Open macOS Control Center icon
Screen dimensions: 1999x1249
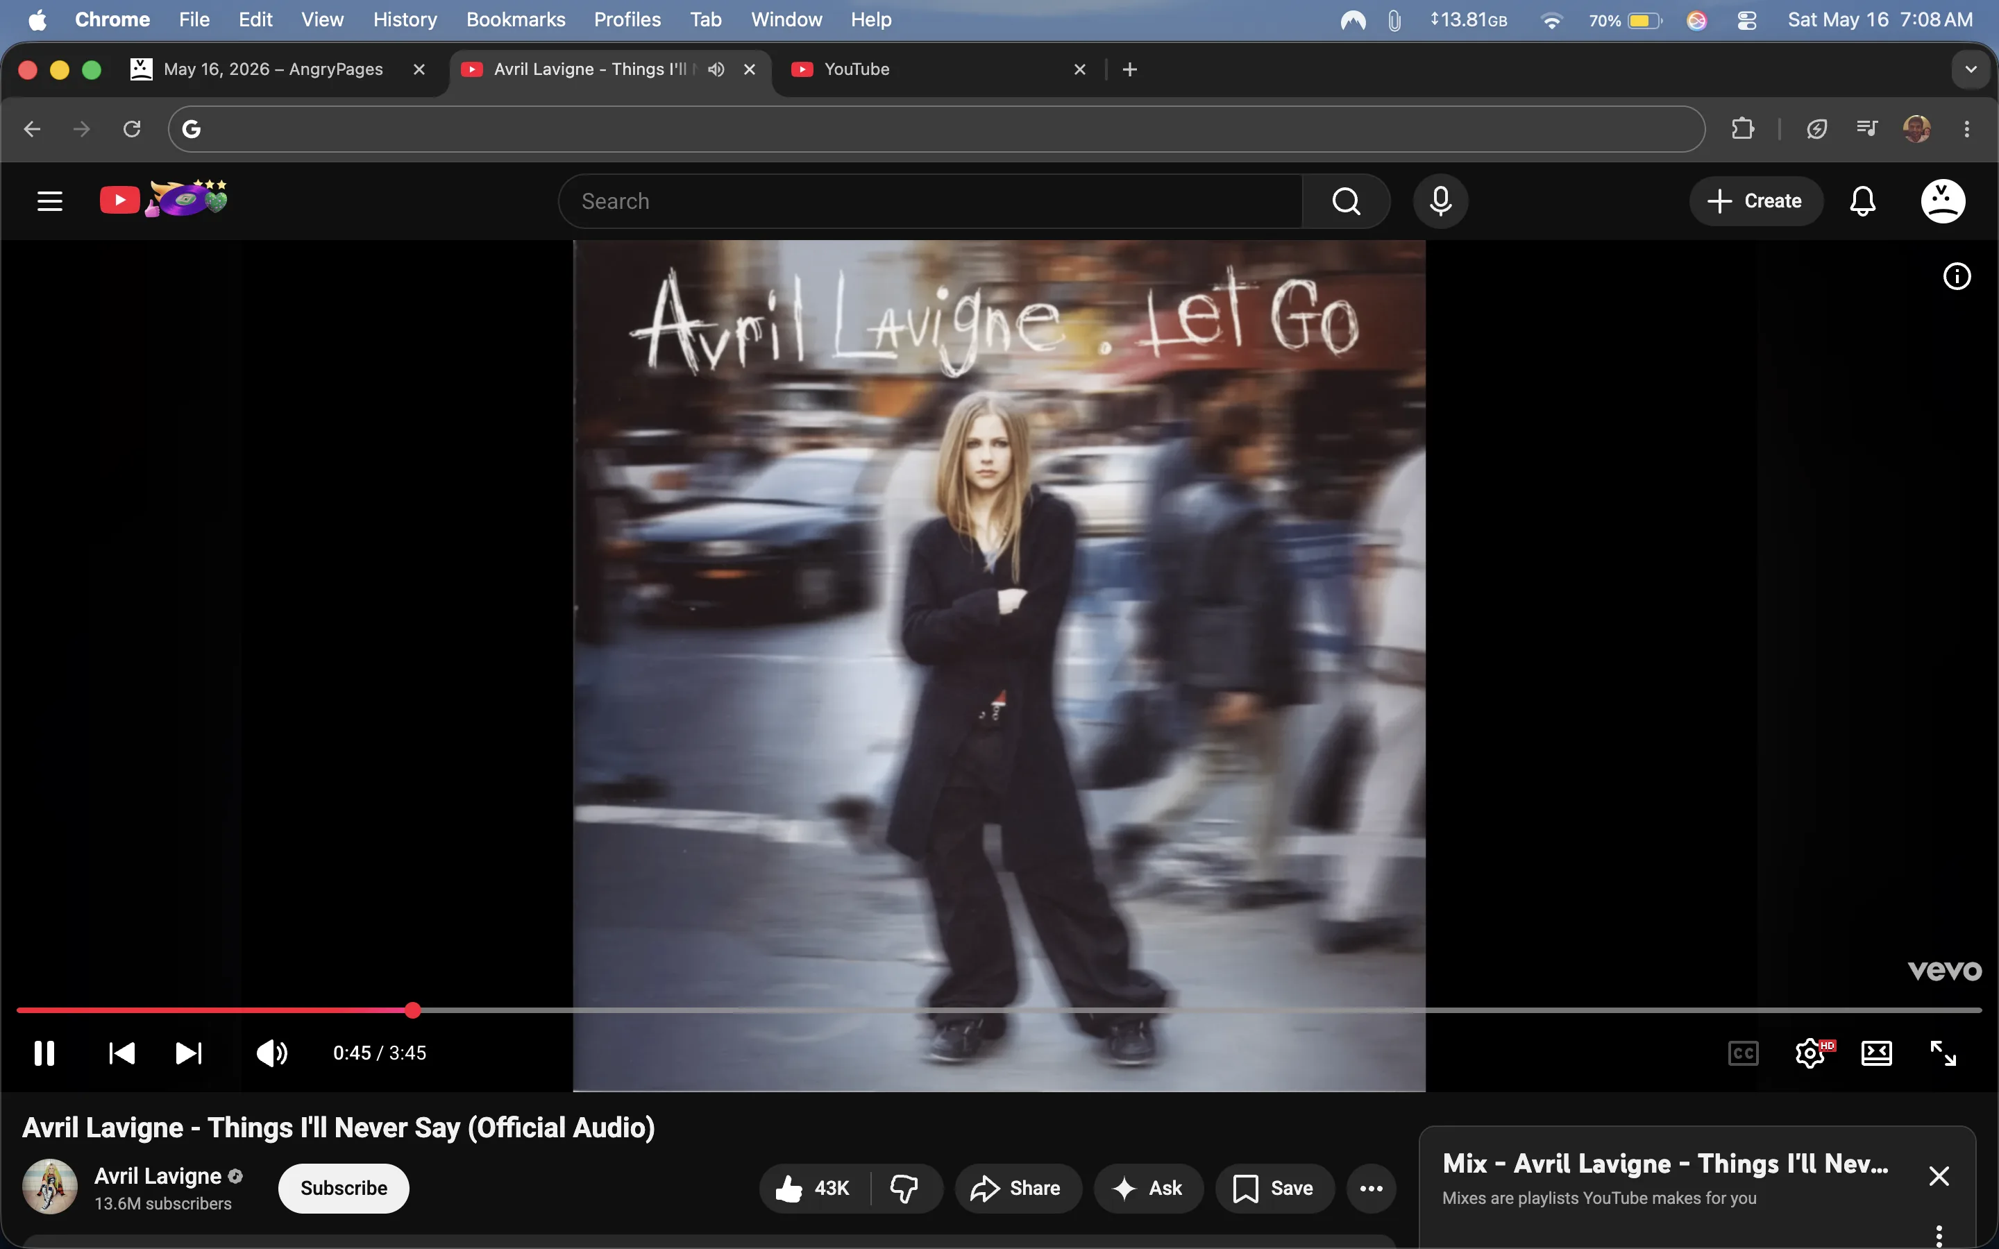point(1746,20)
